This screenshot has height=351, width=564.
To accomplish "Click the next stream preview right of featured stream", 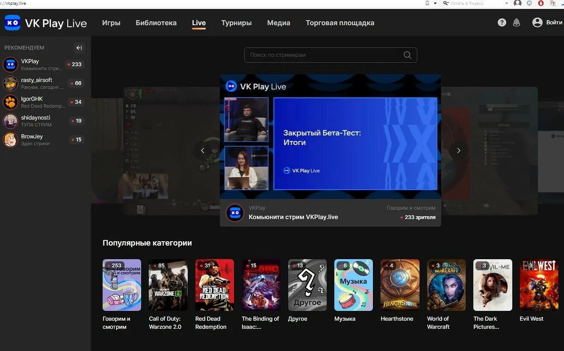I will [x=490, y=151].
